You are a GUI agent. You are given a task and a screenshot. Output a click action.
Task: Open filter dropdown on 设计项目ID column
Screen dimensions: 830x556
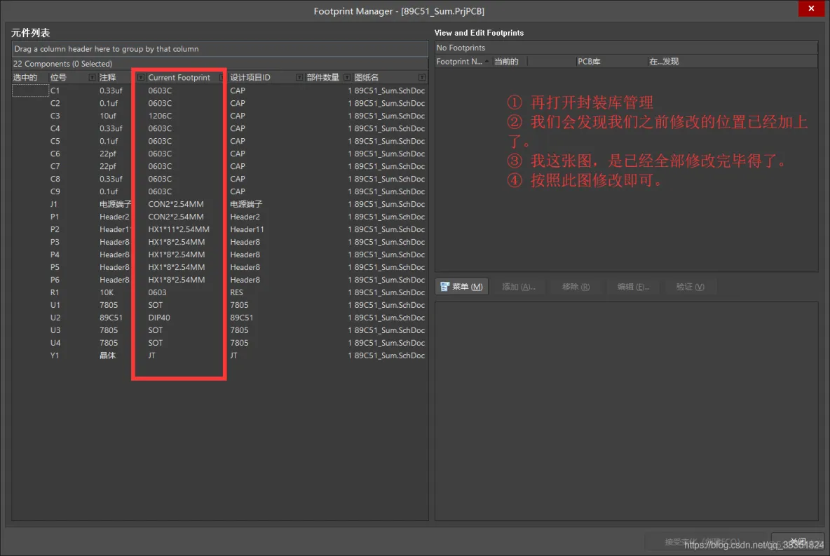pos(299,77)
